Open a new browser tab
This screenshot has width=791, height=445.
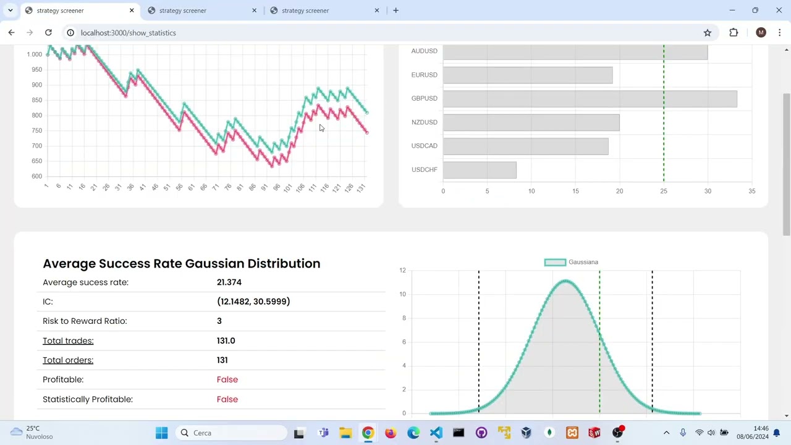395,11
